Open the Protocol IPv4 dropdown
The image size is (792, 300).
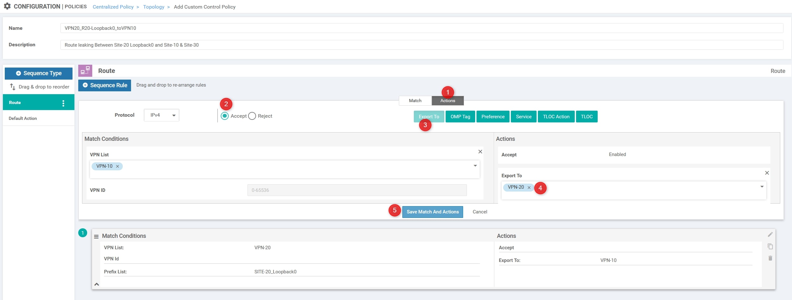[162, 115]
